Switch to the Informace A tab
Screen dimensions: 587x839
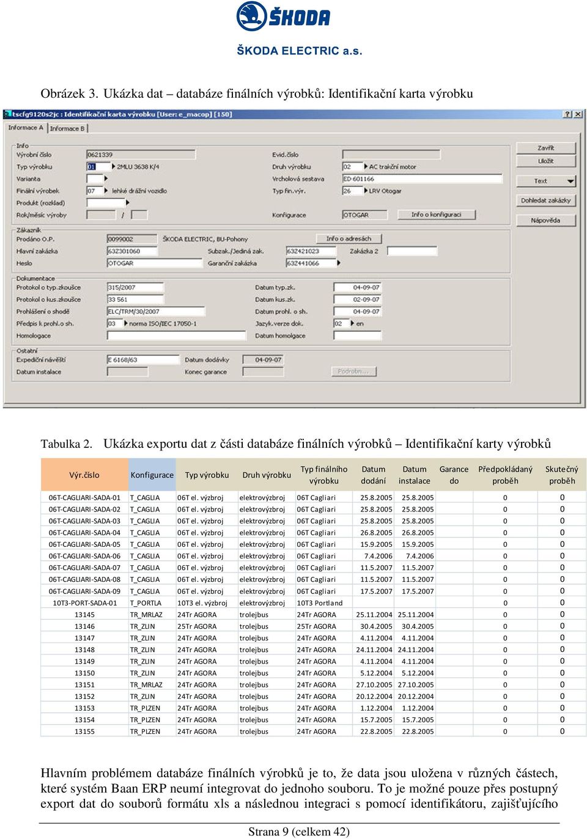coord(25,128)
